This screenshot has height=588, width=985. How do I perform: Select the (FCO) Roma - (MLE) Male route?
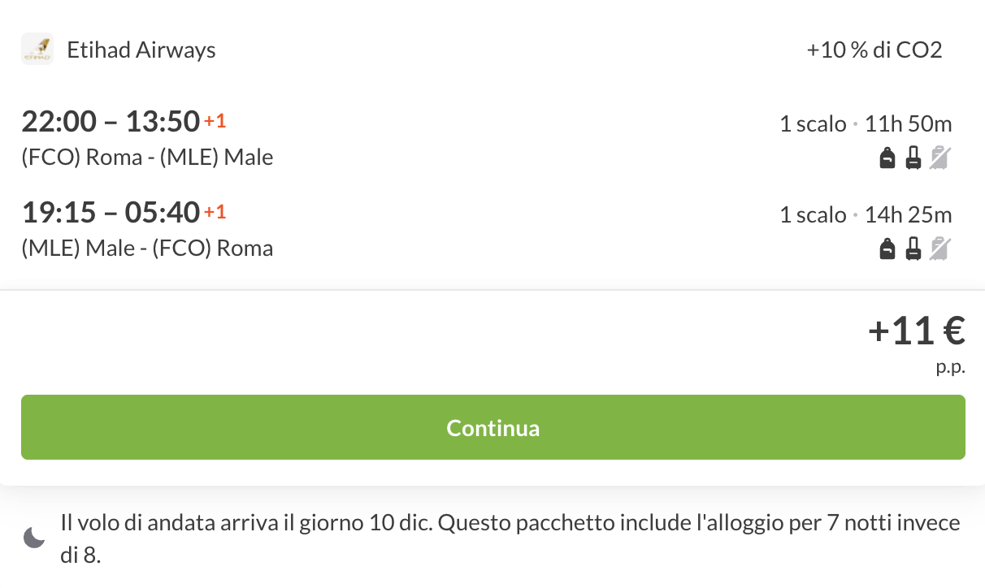coord(147,157)
